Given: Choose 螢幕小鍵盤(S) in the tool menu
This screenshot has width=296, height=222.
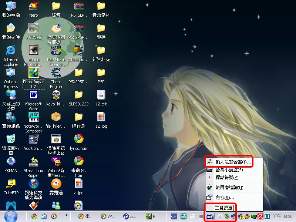Looking at the screenshot, I should coord(234,170).
